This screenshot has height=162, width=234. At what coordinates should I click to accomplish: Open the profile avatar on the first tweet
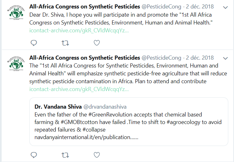(16, 13)
